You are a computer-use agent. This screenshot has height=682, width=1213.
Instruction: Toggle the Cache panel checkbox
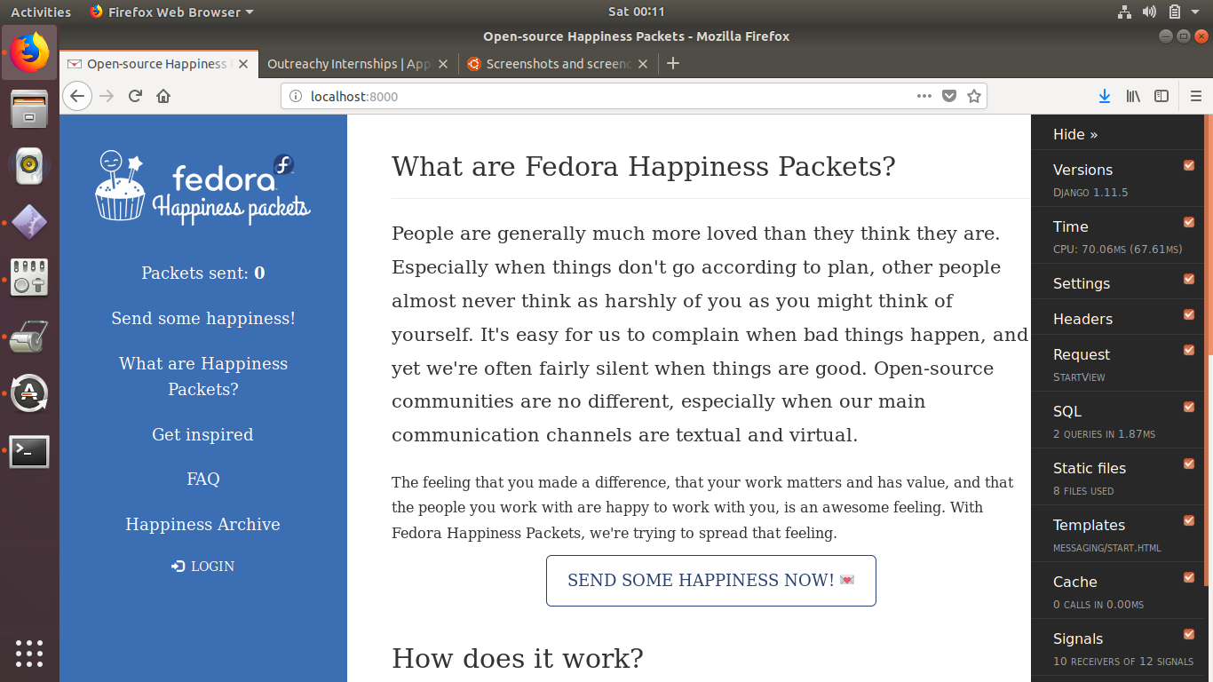(1189, 577)
